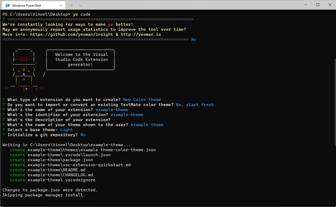Select the Light base theme answer
This screenshot has width=336, height=207.
pyautogui.click(x=66, y=130)
